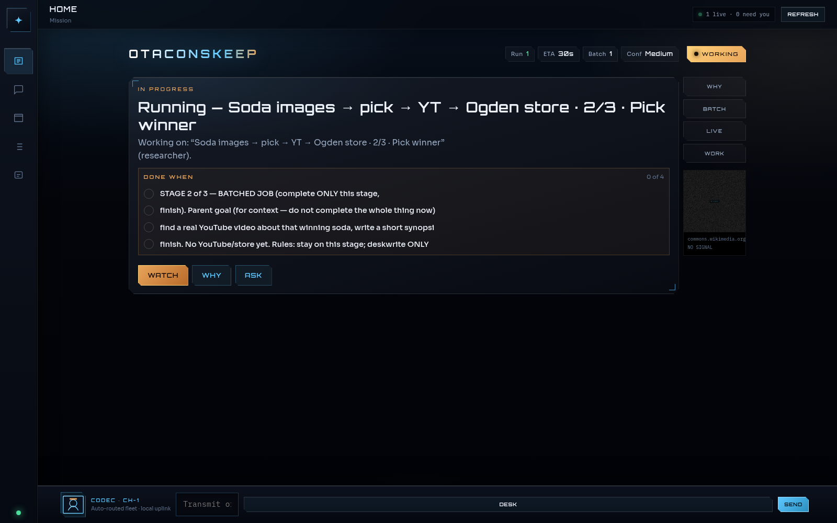Click the Batch 1 chip
Screen dimensions: 837x523
click(600, 54)
